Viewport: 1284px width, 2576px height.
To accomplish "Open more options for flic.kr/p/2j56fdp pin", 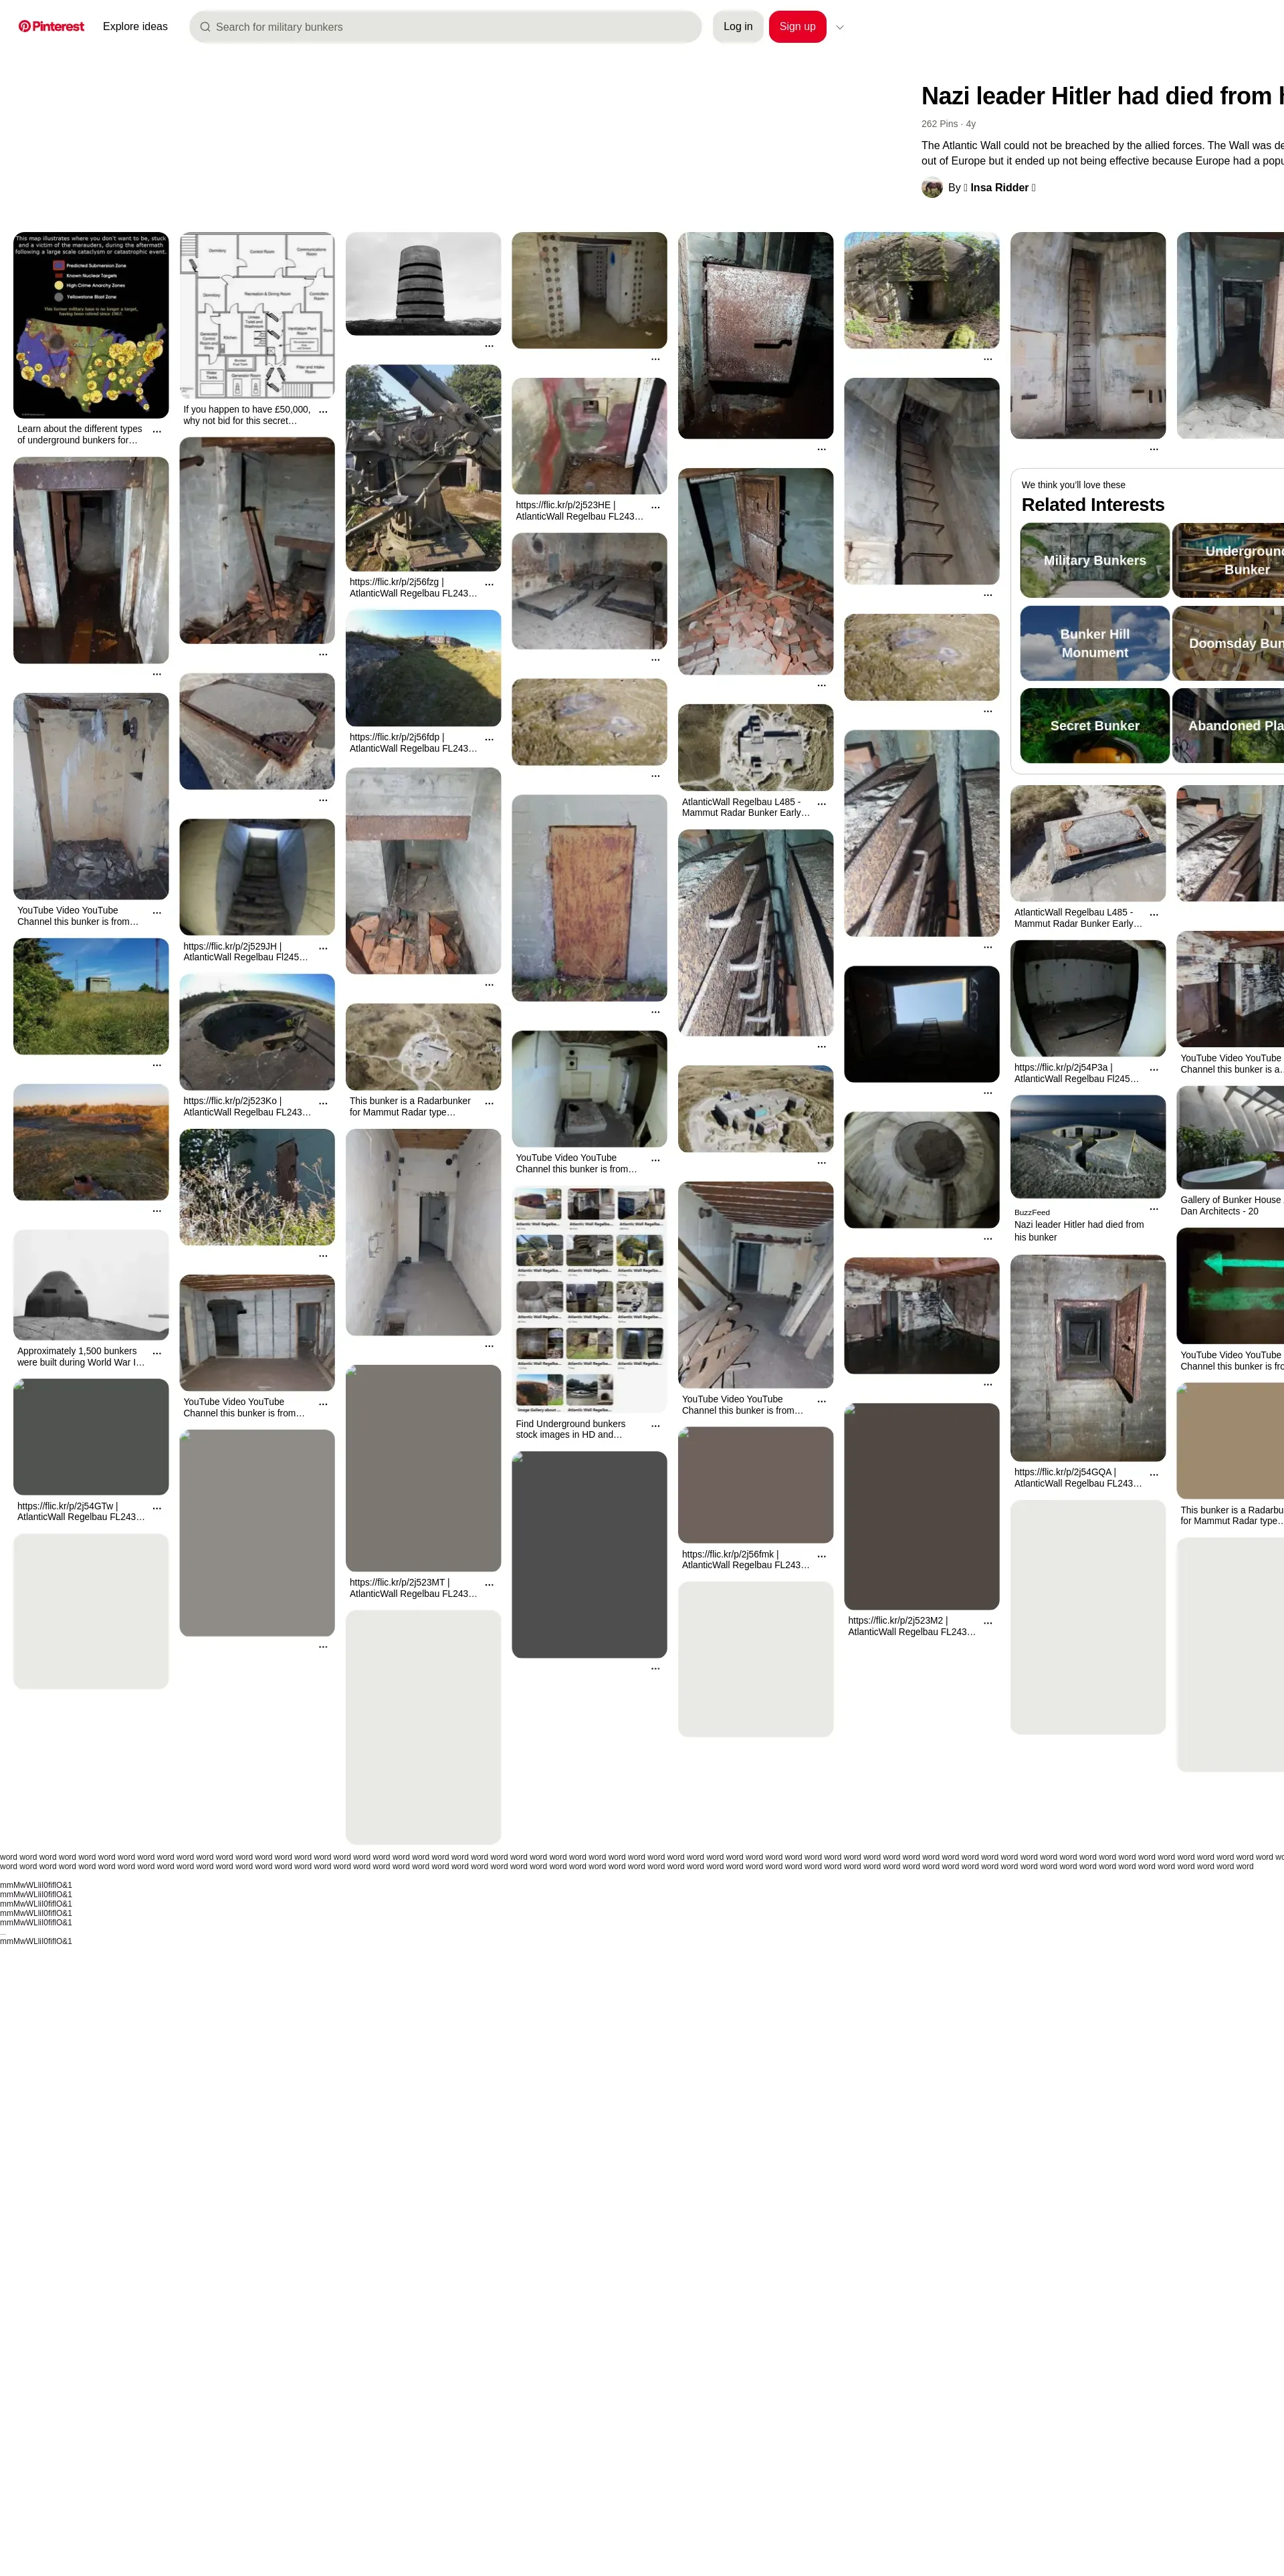I will point(489,739).
